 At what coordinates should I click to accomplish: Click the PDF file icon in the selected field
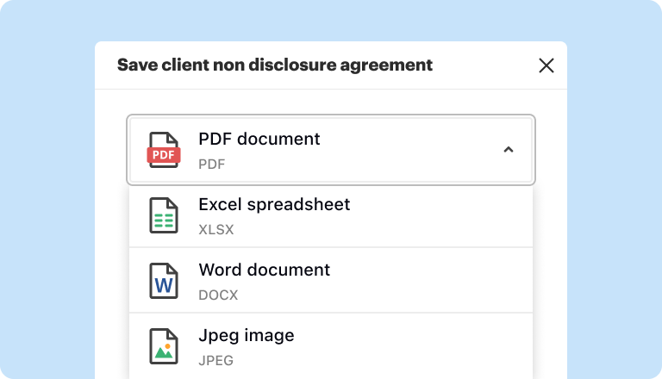tap(164, 151)
